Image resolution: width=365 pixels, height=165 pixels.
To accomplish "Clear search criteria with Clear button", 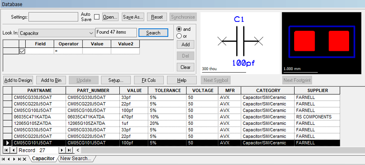I will pos(186,67).
